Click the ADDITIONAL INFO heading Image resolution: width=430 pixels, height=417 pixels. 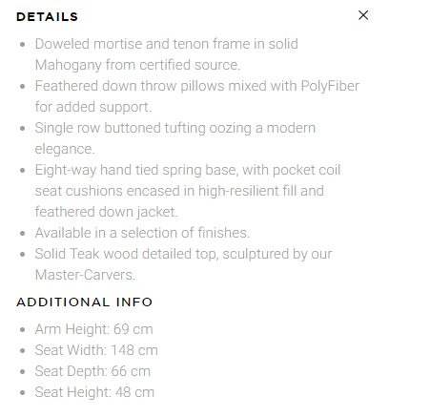point(85,302)
